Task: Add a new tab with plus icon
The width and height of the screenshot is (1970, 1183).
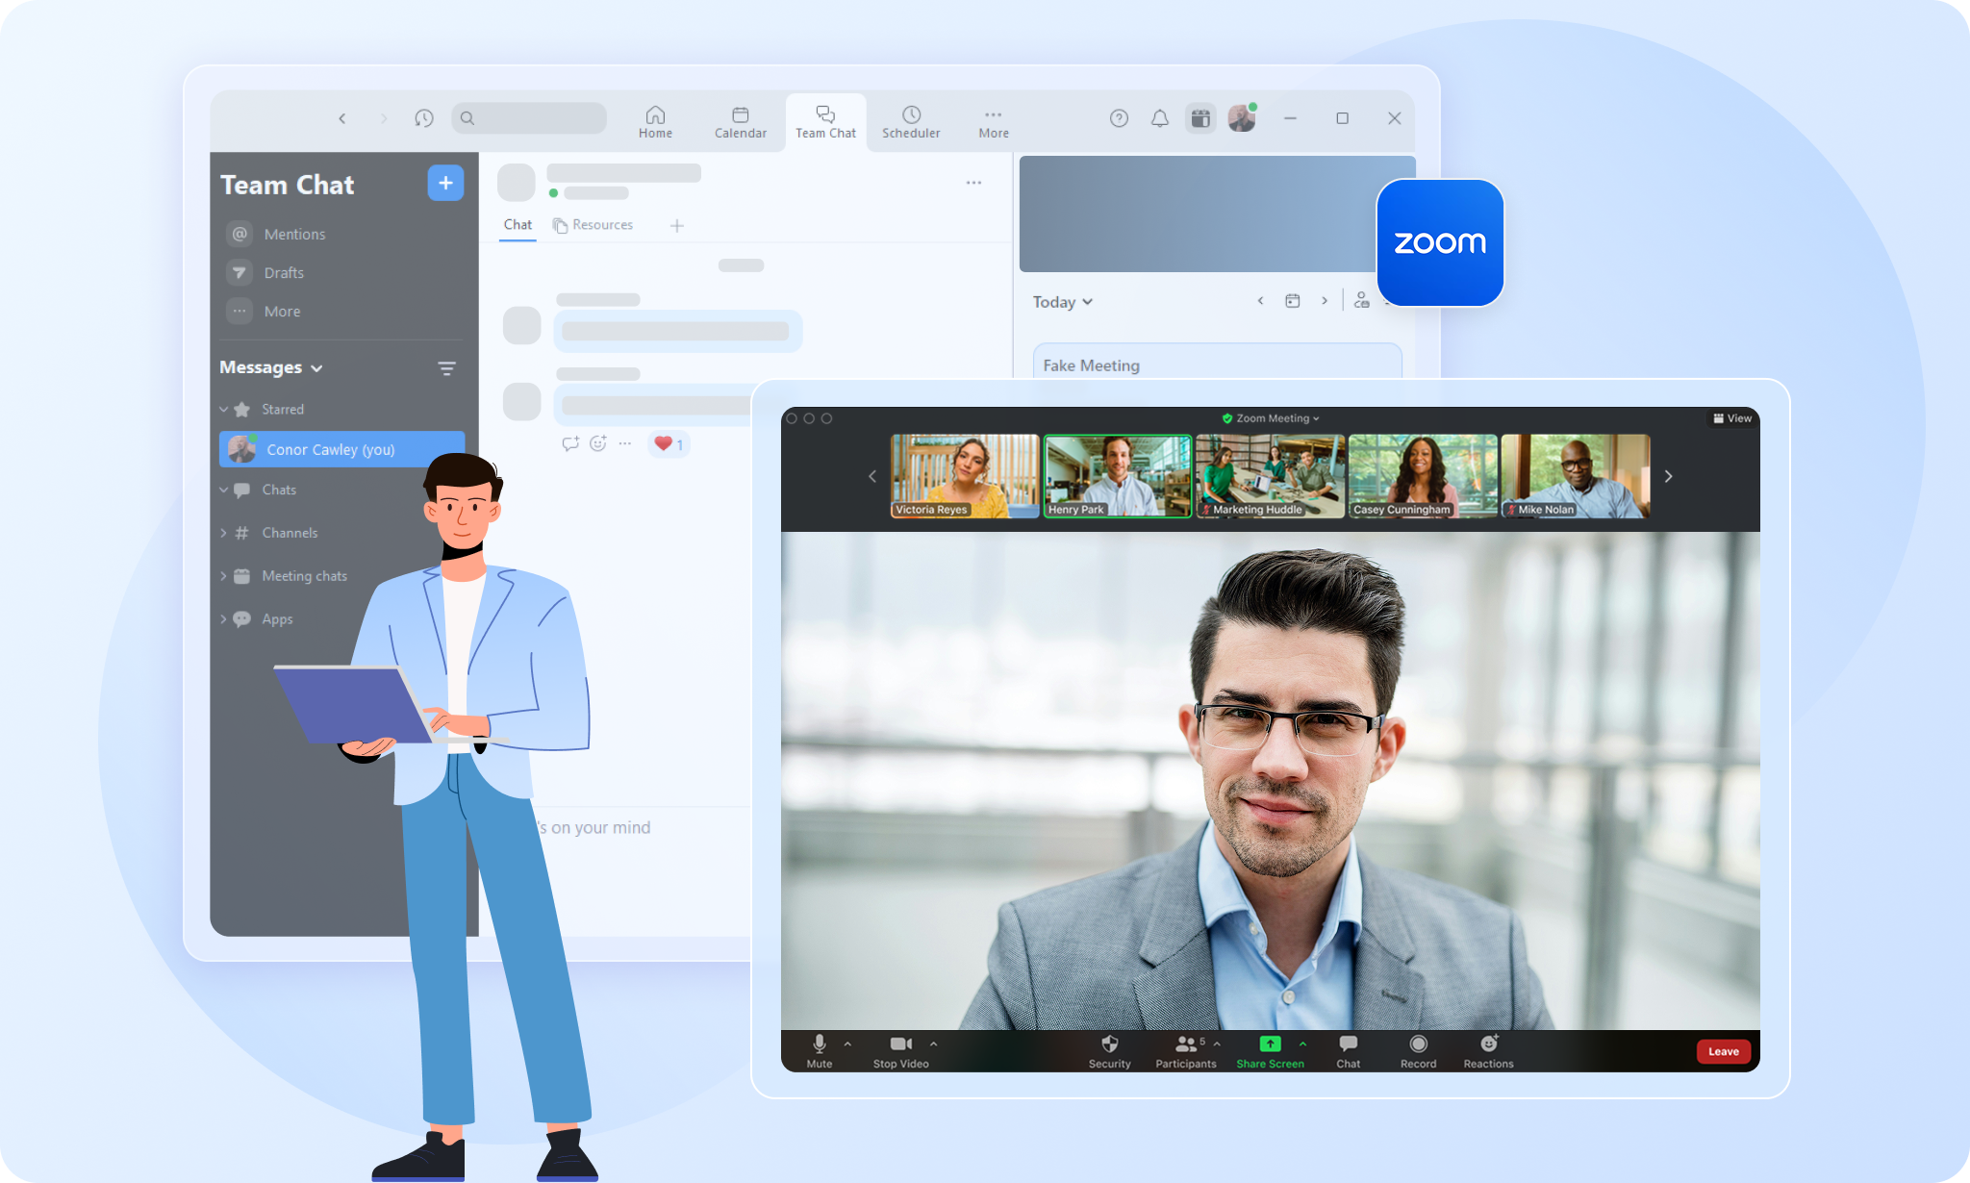Action: pyautogui.click(x=677, y=226)
